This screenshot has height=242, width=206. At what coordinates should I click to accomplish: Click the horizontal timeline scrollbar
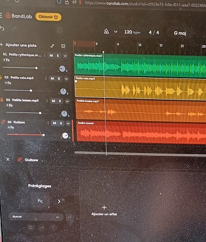click(x=140, y=154)
